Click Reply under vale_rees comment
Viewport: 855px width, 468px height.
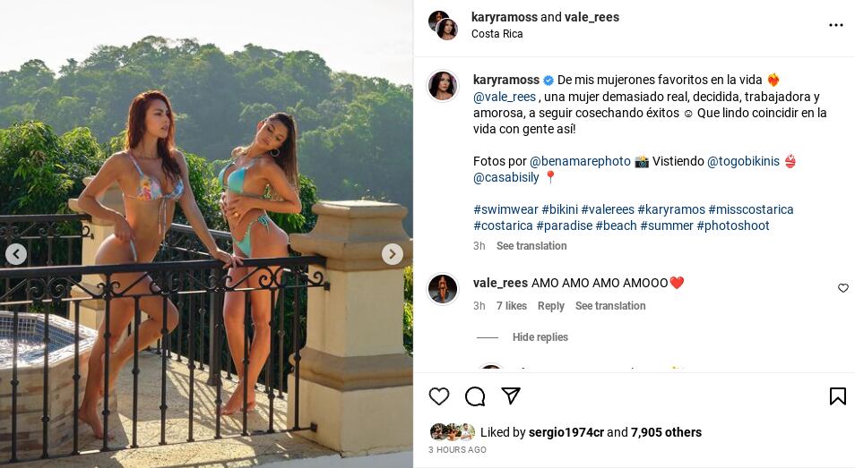click(x=550, y=306)
